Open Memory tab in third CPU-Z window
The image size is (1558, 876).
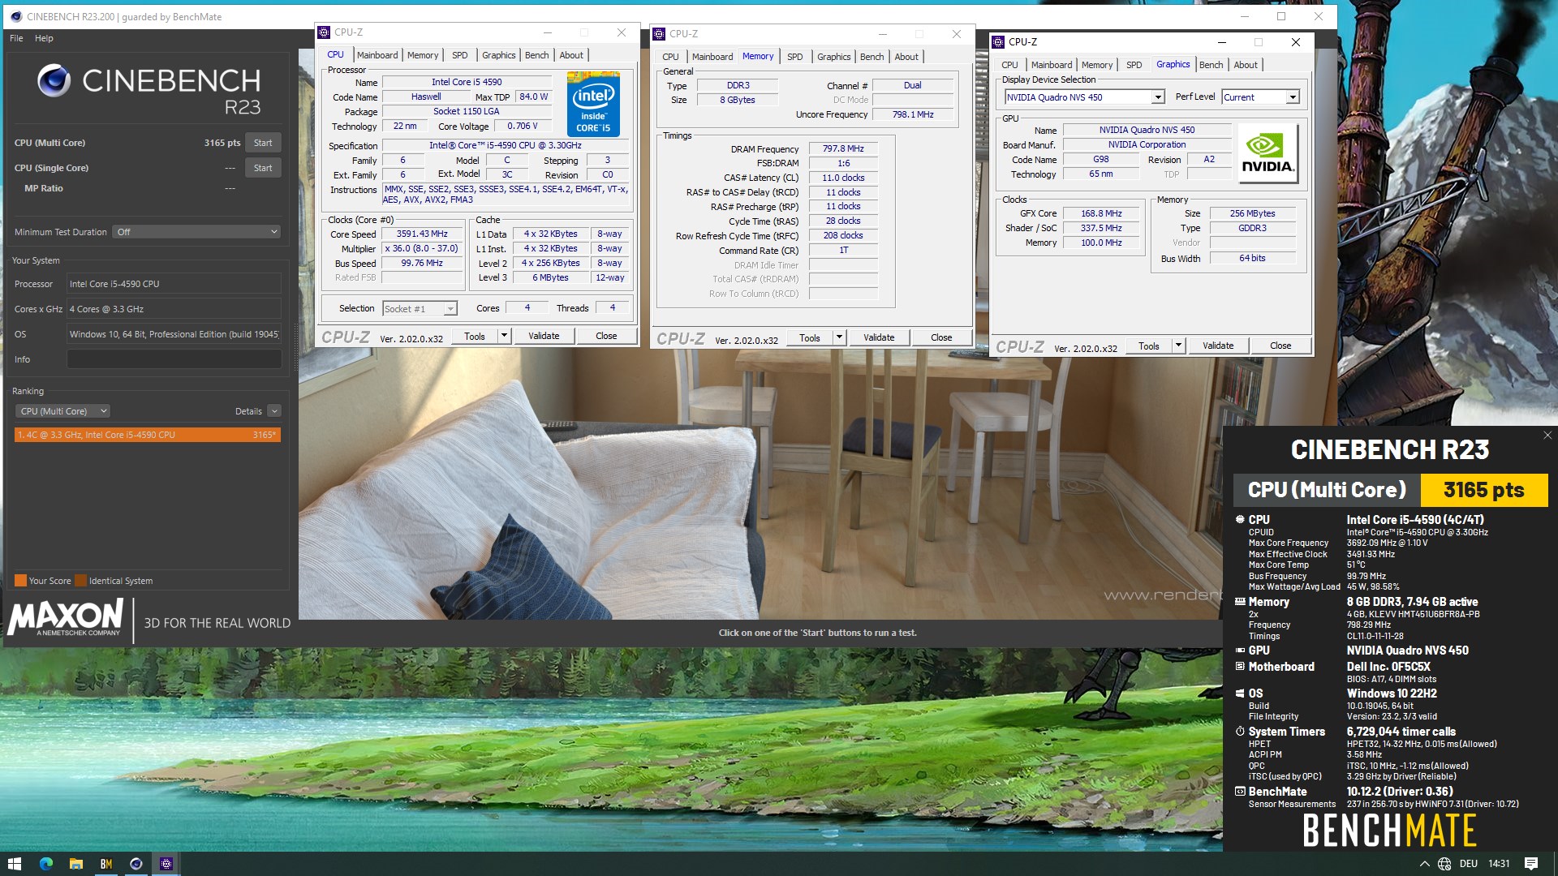pyautogui.click(x=1096, y=65)
